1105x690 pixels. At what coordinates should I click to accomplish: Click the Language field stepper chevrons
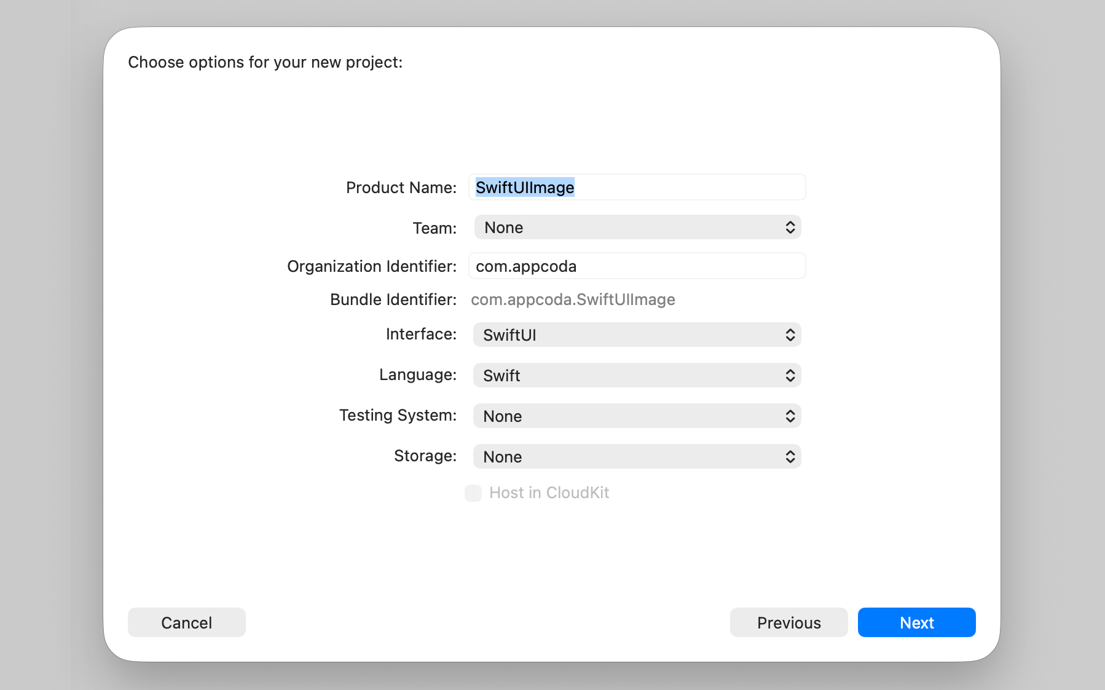791,375
